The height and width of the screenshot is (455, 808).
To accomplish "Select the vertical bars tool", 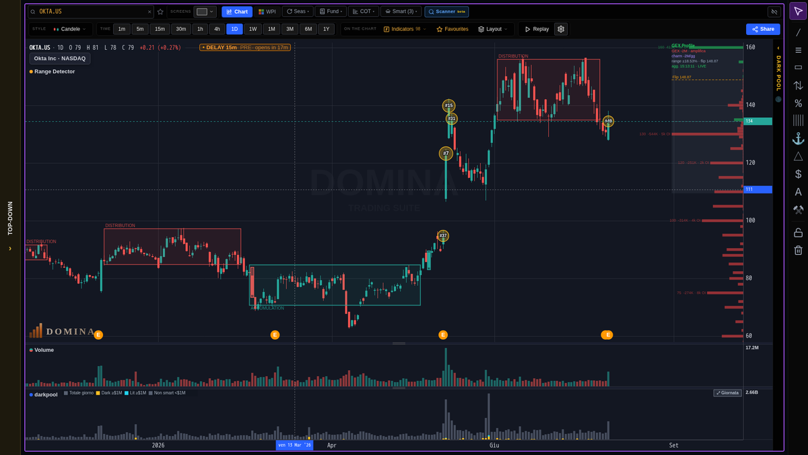I will (798, 121).
